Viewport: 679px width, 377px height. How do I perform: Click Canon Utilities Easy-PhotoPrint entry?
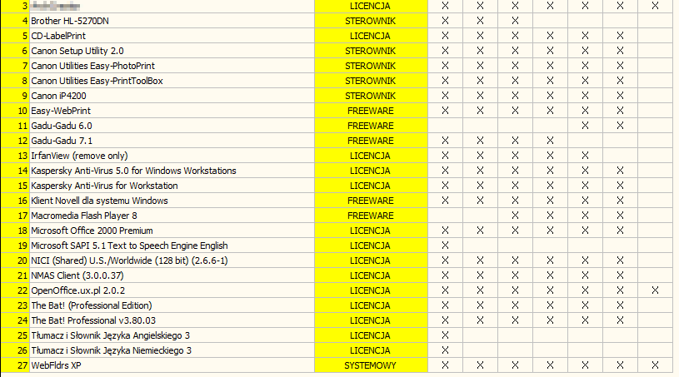click(172, 66)
